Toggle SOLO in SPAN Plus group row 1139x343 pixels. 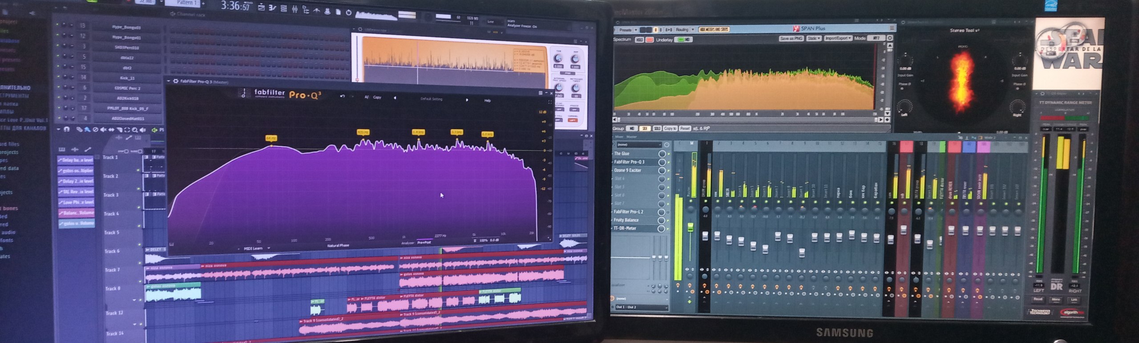657,129
